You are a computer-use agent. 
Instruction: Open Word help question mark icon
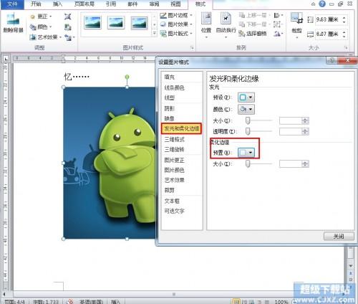pos(322,4)
